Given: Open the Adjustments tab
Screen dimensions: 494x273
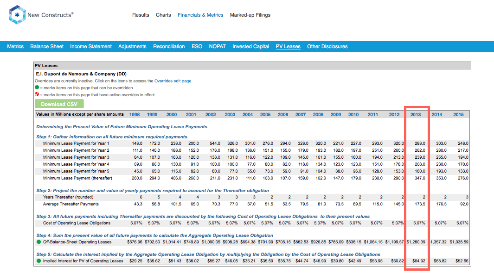Looking at the screenshot, I should [132, 46].
